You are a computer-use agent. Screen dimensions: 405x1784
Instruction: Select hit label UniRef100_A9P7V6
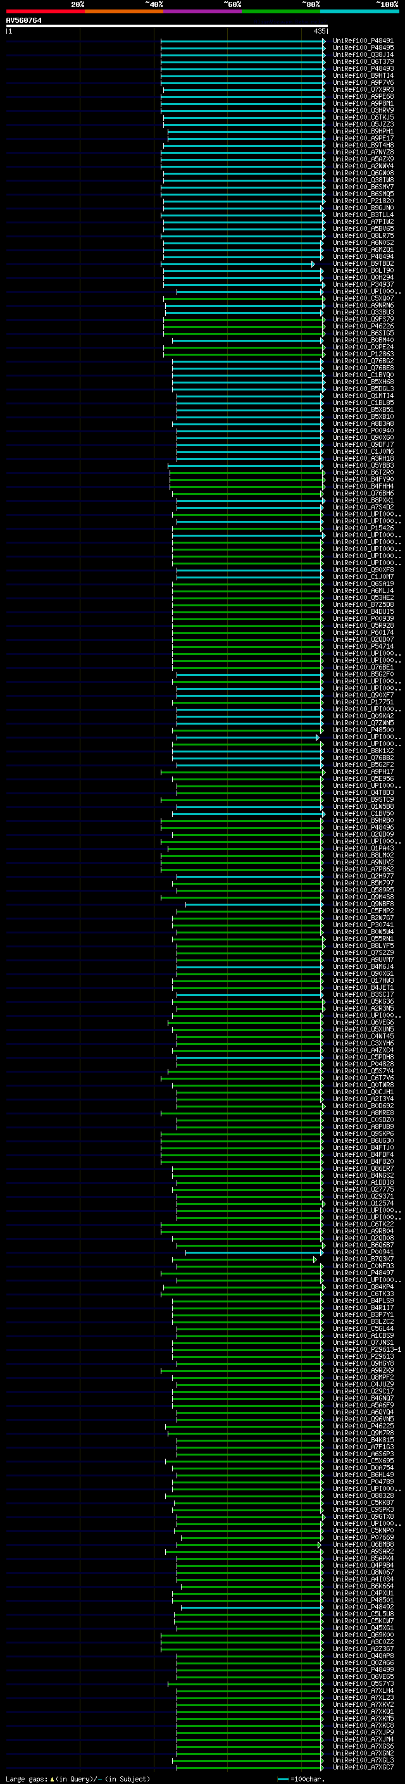pyautogui.click(x=363, y=82)
